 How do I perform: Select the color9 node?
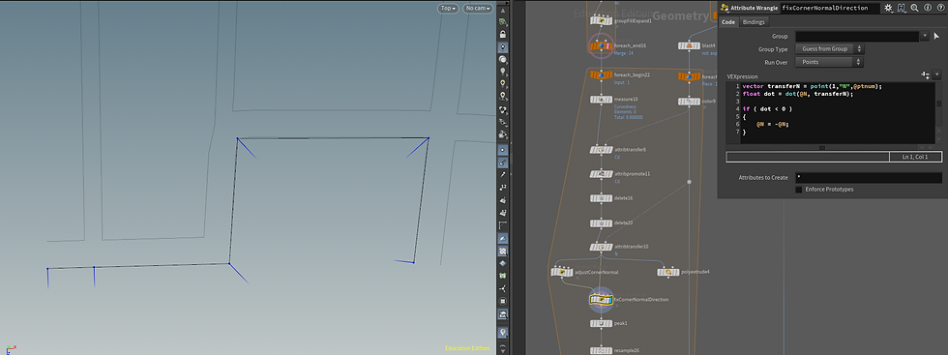(689, 101)
